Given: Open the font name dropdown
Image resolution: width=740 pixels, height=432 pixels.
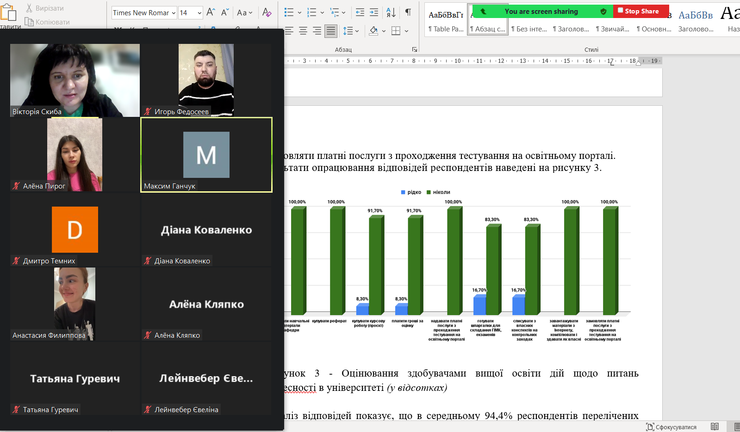Looking at the screenshot, I should point(174,13).
